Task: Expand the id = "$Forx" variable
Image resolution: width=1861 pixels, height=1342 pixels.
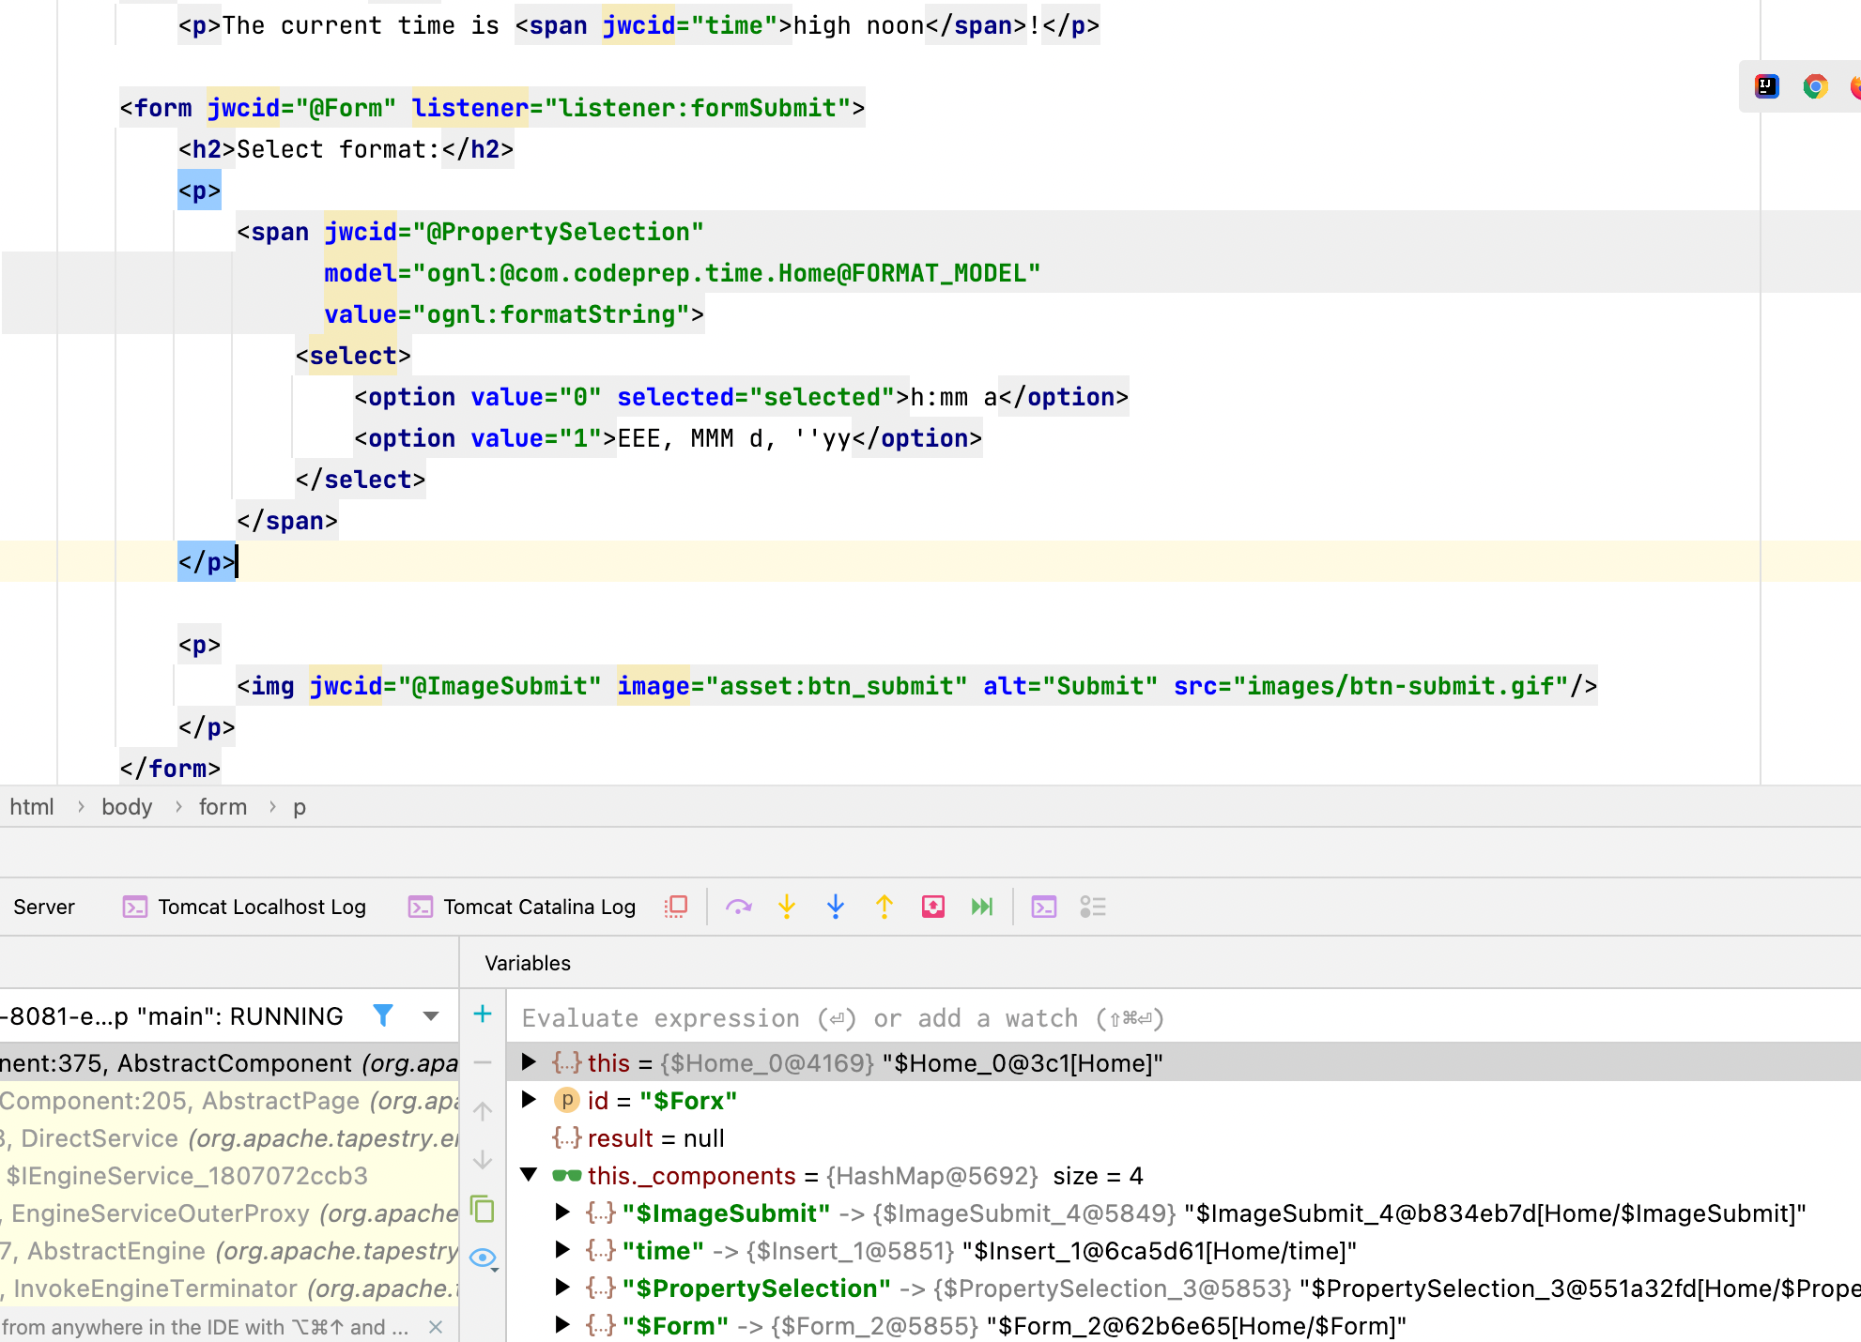Action: click(529, 1100)
